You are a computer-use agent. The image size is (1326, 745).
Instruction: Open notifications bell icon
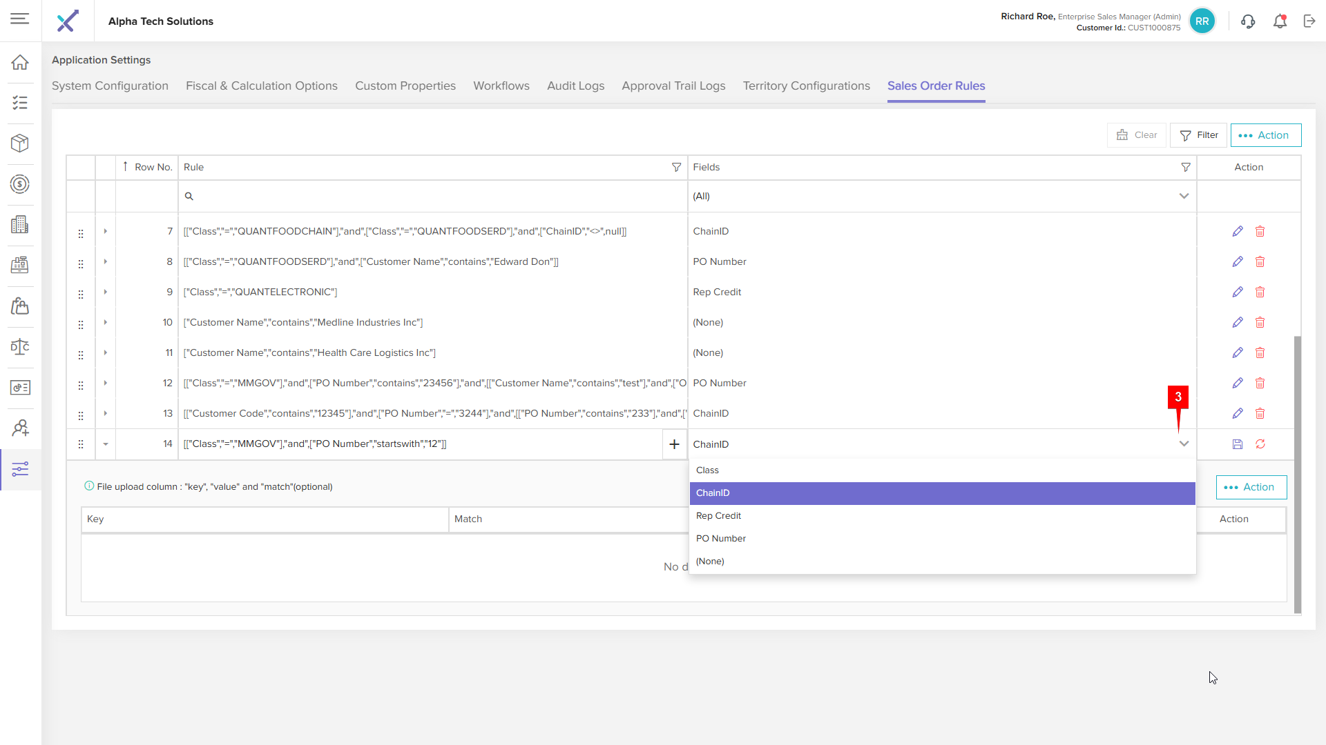click(1280, 21)
